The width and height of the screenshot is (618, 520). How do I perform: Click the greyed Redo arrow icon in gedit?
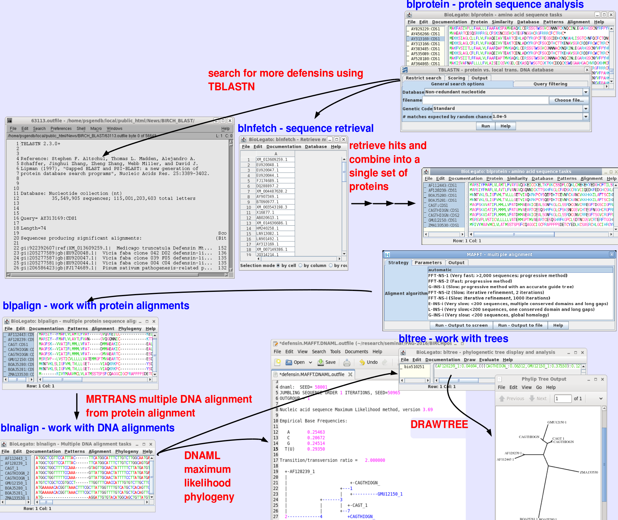coord(385,362)
